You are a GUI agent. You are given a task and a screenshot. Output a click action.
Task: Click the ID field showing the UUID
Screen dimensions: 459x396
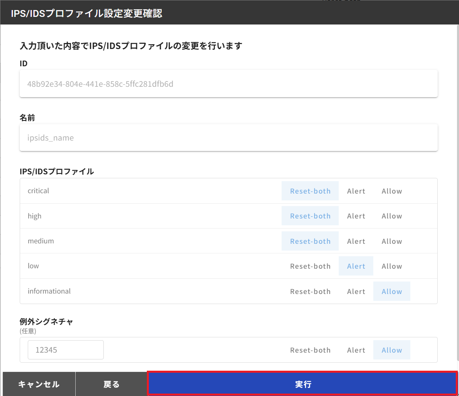(228, 84)
